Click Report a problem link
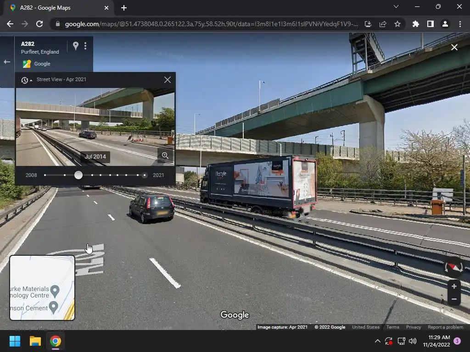470x352 pixels. click(x=445, y=327)
